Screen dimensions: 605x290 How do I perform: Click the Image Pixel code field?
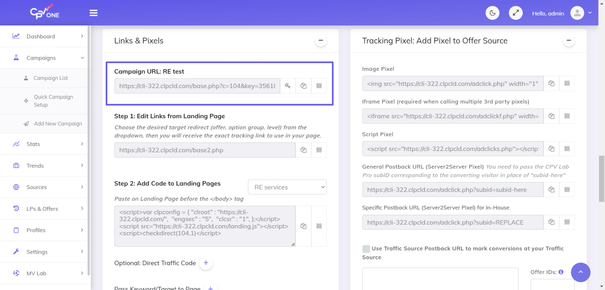pyautogui.click(x=453, y=83)
